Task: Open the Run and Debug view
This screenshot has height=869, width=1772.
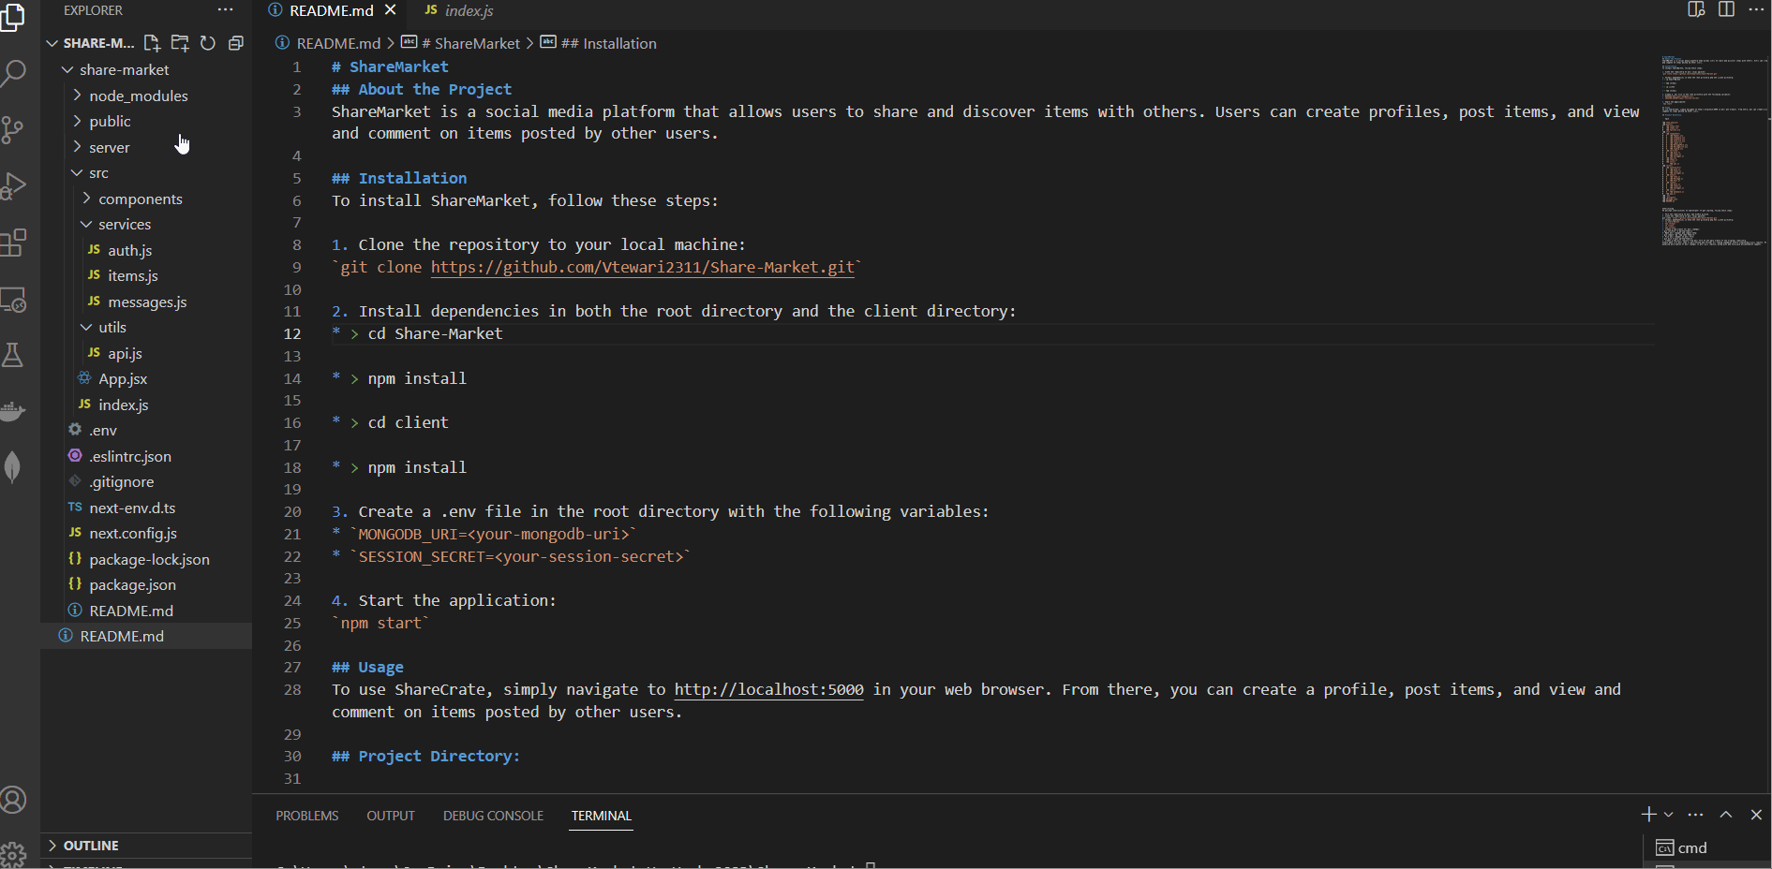Action: pos(13,186)
